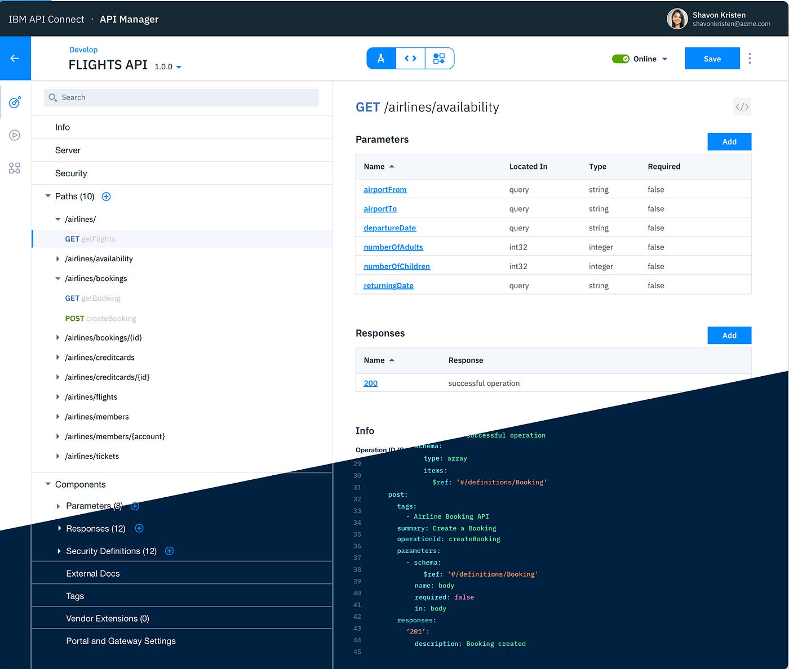Select the form editor view icon
Viewport: 789px width, 669px height.
(x=381, y=58)
